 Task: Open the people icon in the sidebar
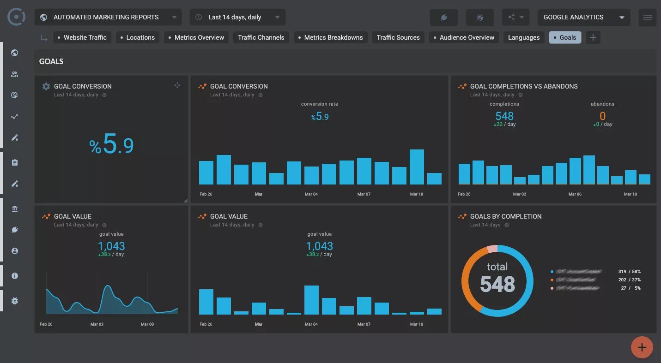[x=15, y=74]
